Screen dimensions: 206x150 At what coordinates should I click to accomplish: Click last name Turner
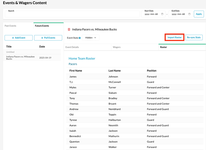click(112, 87)
